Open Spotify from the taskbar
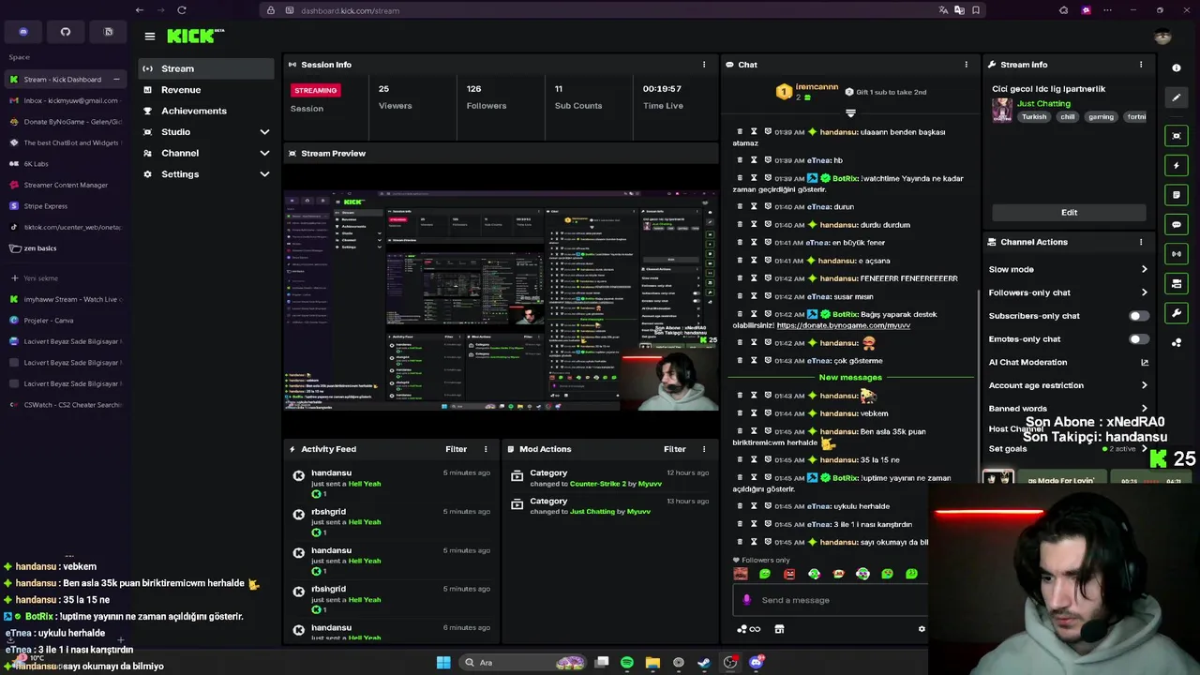This screenshot has width=1200, height=675. click(627, 662)
